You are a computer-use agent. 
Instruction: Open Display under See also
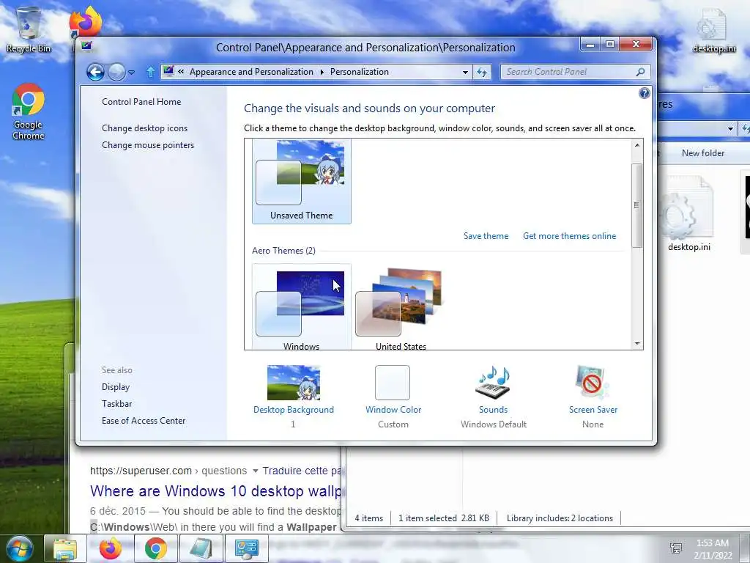click(115, 387)
